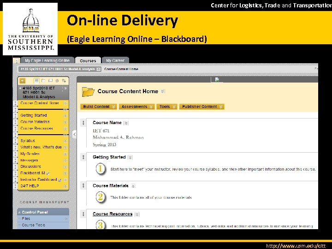The height and width of the screenshot is (249, 332).
Task: Open What's new, What's due in sidebar
Action: point(41,147)
